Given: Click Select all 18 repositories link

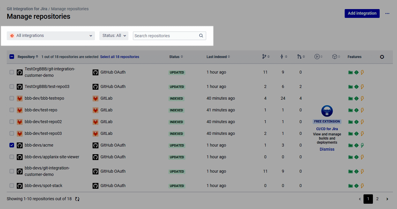Looking at the screenshot, I should point(120,57).
